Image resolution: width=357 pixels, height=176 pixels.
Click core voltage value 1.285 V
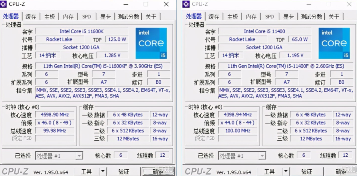pos(112,55)
